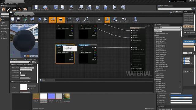
Task: Click the Build icon in main toolbar
Action: [105, 7]
